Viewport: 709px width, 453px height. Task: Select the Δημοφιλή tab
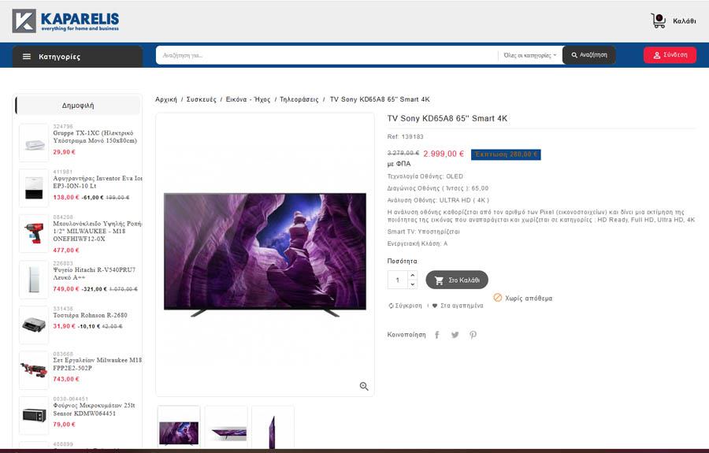click(78, 106)
